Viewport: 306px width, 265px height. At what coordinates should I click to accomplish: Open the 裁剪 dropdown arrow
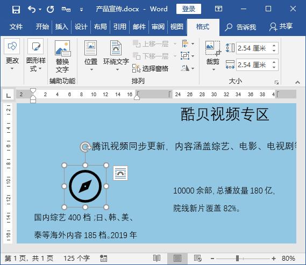pyautogui.click(x=214, y=69)
